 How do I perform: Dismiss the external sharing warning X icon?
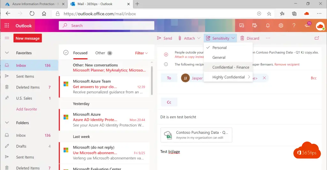(x=166, y=54)
